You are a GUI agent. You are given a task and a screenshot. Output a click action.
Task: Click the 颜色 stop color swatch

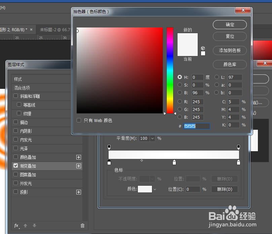point(145,189)
